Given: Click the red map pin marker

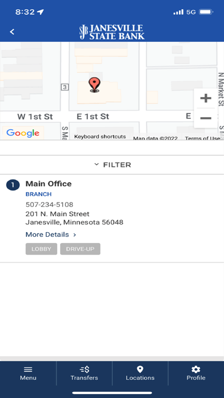Looking at the screenshot, I should point(94,85).
